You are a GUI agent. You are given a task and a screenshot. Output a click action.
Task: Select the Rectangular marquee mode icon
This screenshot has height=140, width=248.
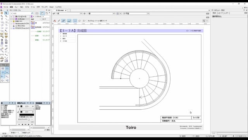(75, 21)
